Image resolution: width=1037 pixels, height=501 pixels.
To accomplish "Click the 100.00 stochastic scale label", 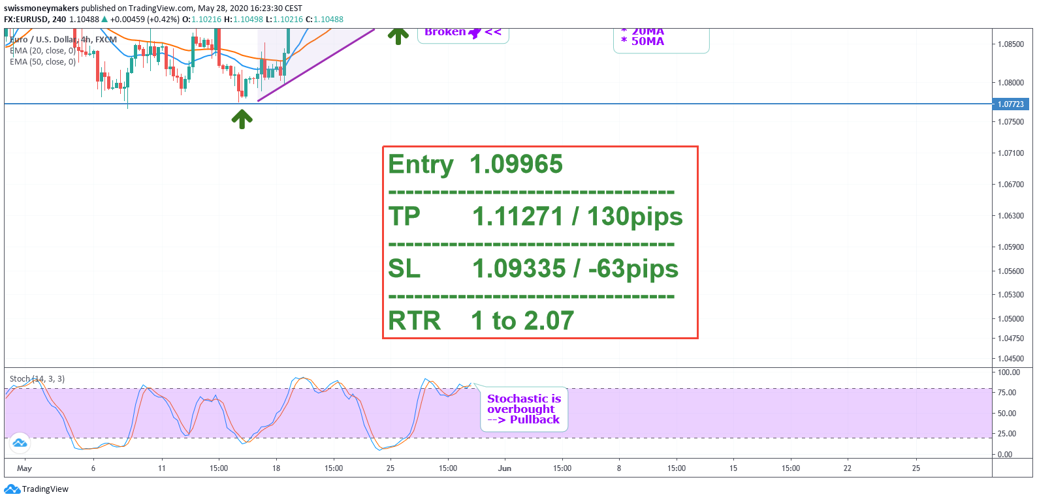I will [1009, 372].
